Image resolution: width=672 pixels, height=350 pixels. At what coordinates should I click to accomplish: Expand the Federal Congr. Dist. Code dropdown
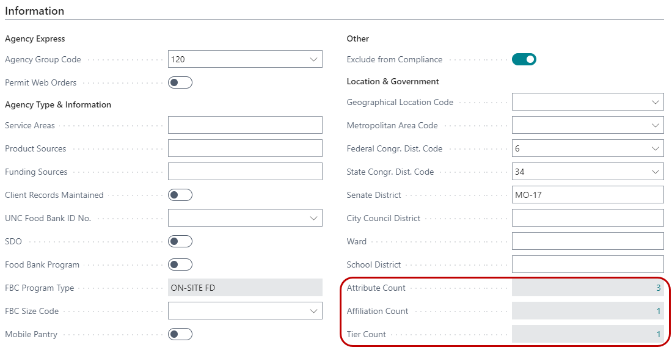(x=656, y=148)
